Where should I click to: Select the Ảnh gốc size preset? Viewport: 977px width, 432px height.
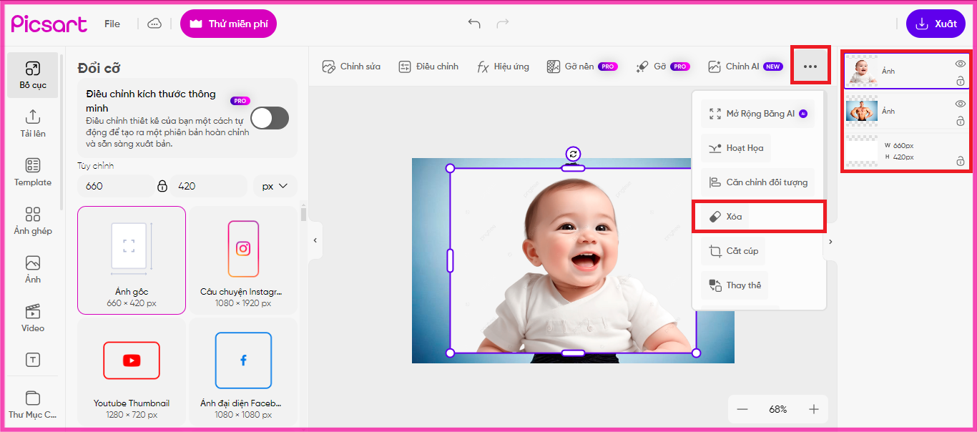132,260
